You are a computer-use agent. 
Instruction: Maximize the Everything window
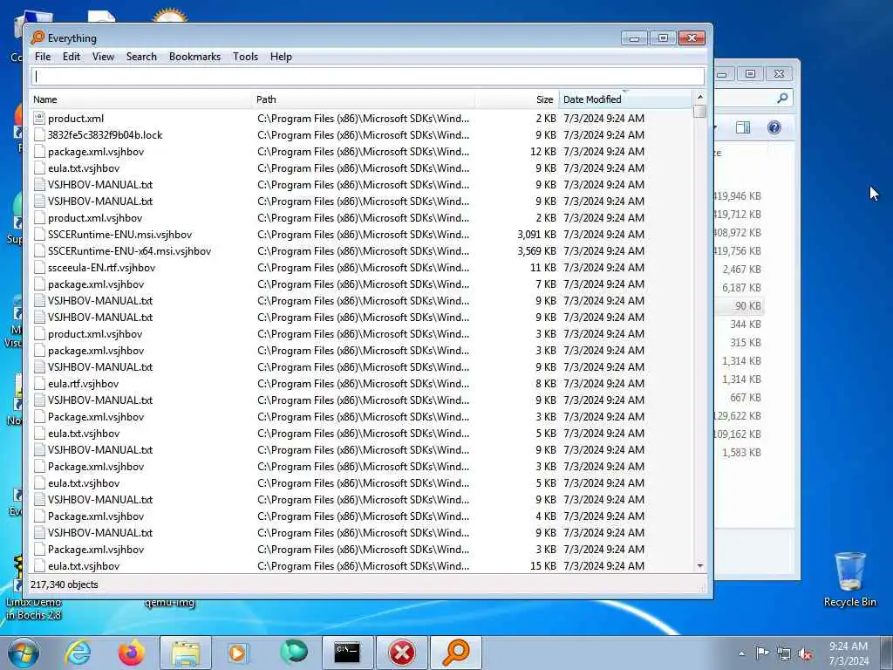click(x=663, y=38)
